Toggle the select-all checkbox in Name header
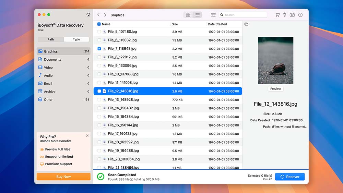The width and height of the screenshot is (343, 193). [x=99, y=24]
